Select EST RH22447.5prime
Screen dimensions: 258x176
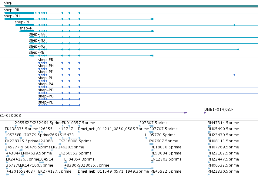point(223,160)
